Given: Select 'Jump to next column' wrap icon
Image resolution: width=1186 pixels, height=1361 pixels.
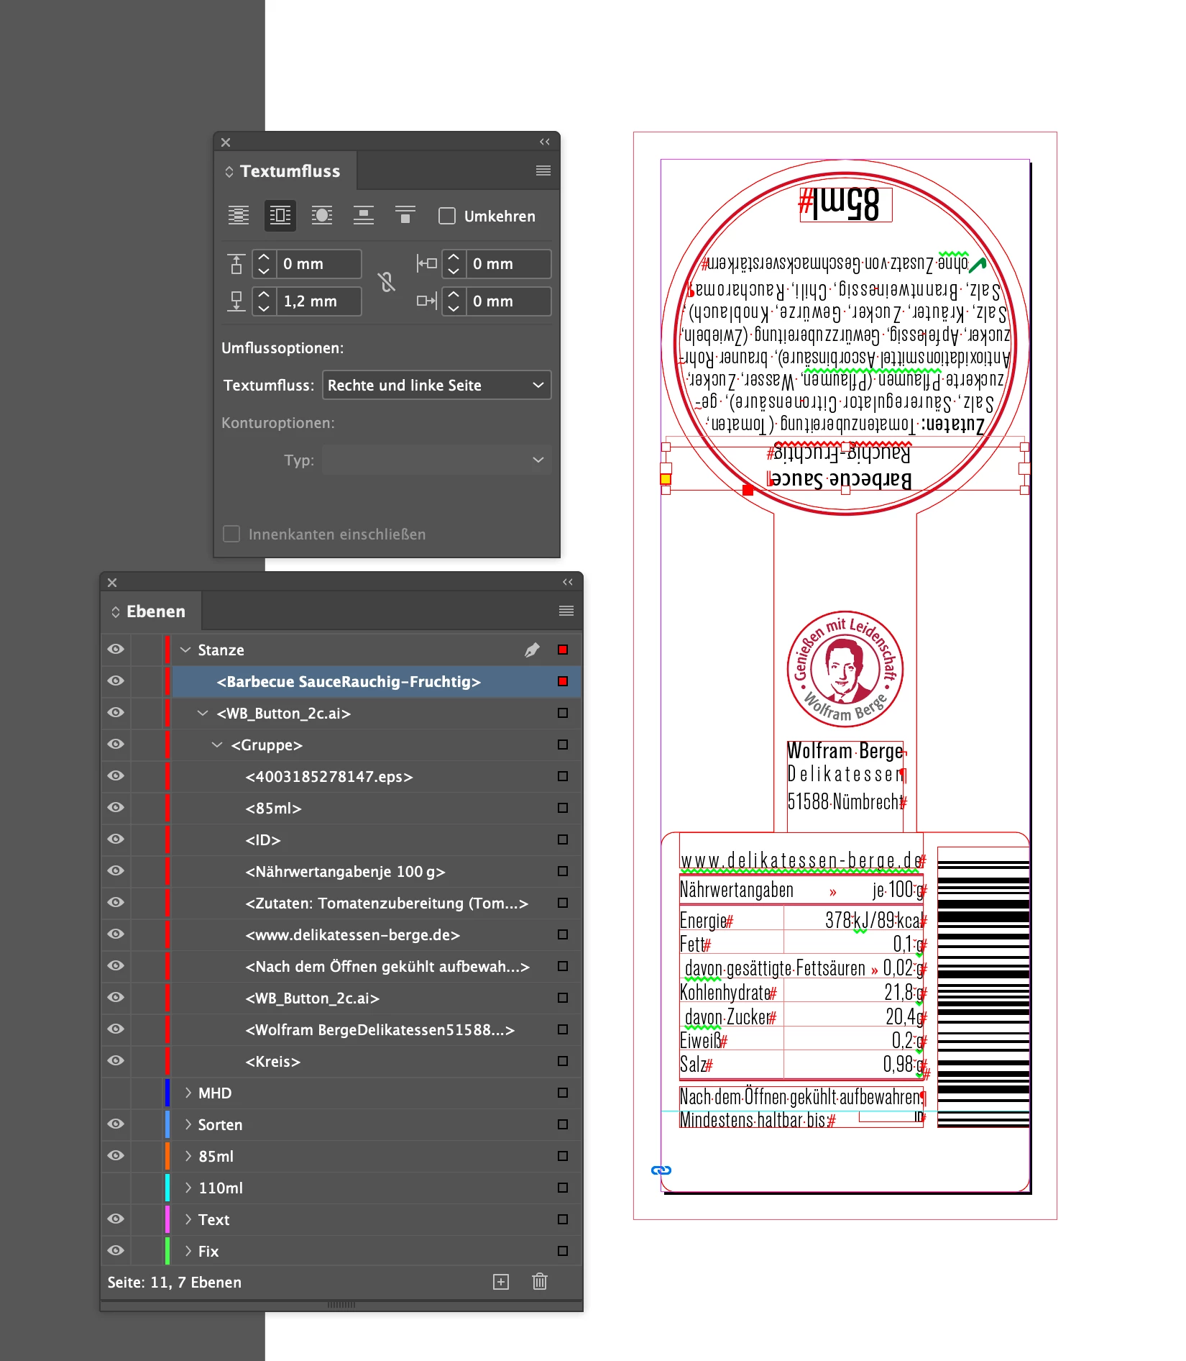Looking at the screenshot, I should coord(405,215).
